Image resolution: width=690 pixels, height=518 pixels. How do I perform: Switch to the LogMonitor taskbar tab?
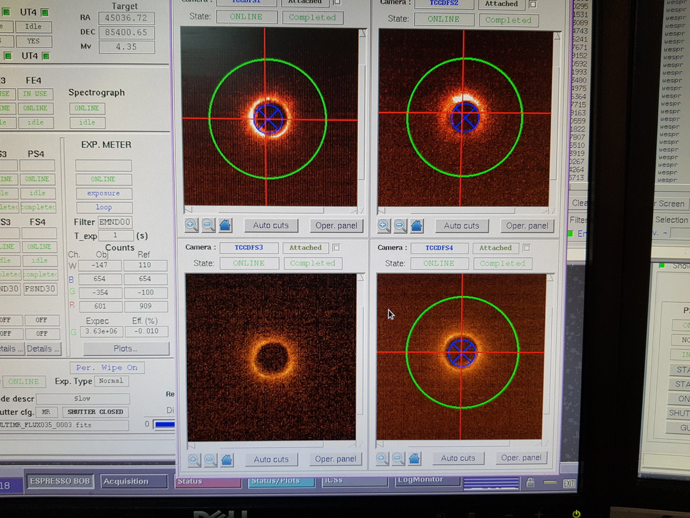(427, 481)
